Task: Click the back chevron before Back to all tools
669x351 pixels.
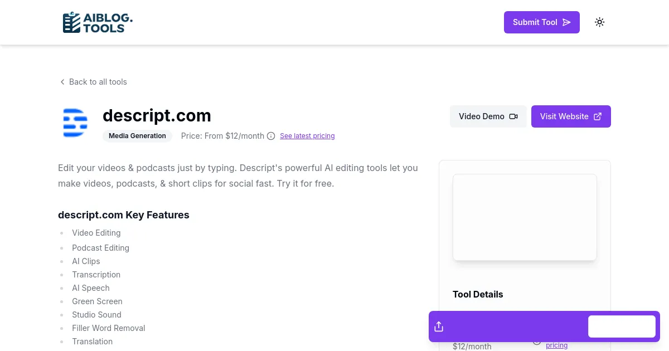Action: coord(62,82)
